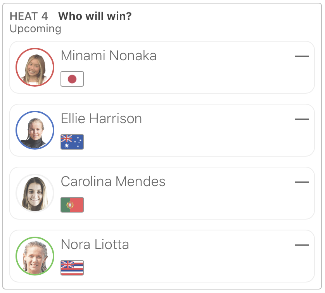Open Minami Nonaka's name link
325x293 pixels.
(109, 56)
